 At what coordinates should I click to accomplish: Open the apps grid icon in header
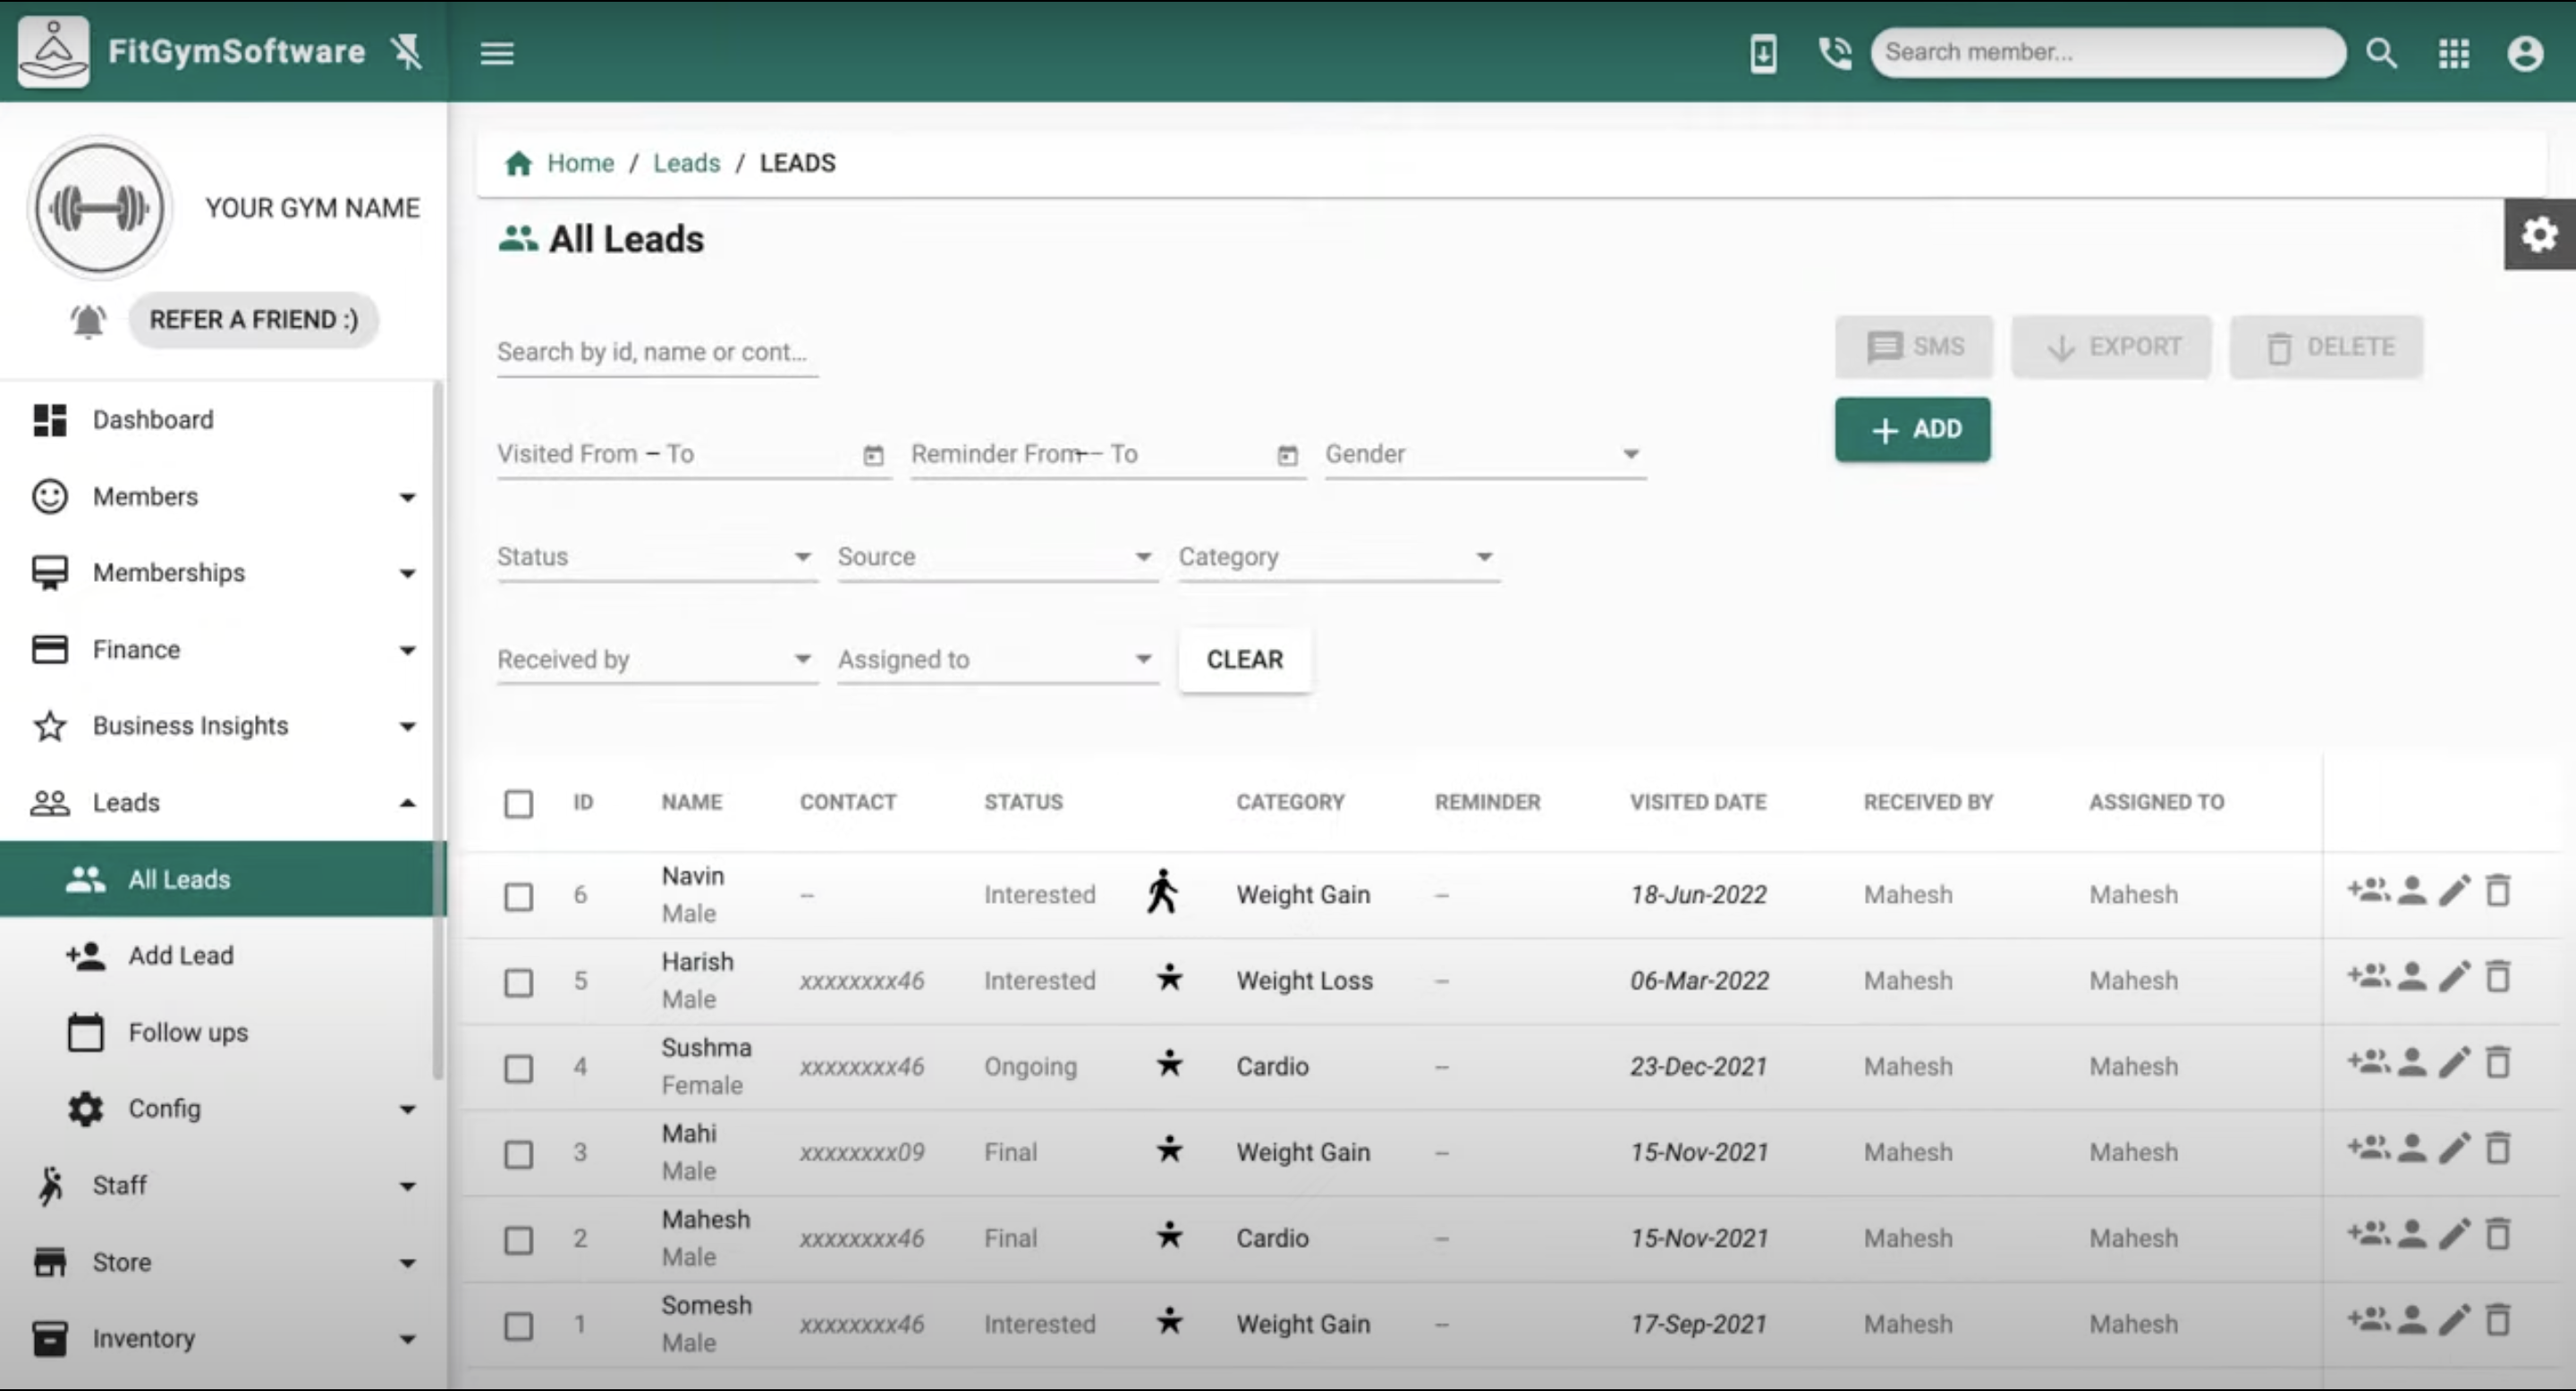point(2453,53)
